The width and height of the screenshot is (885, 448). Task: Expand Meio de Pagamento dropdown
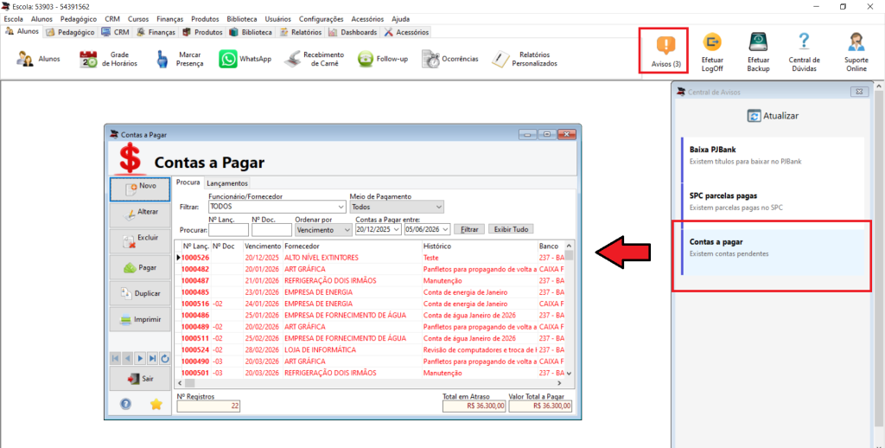click(x=439, y=207)
